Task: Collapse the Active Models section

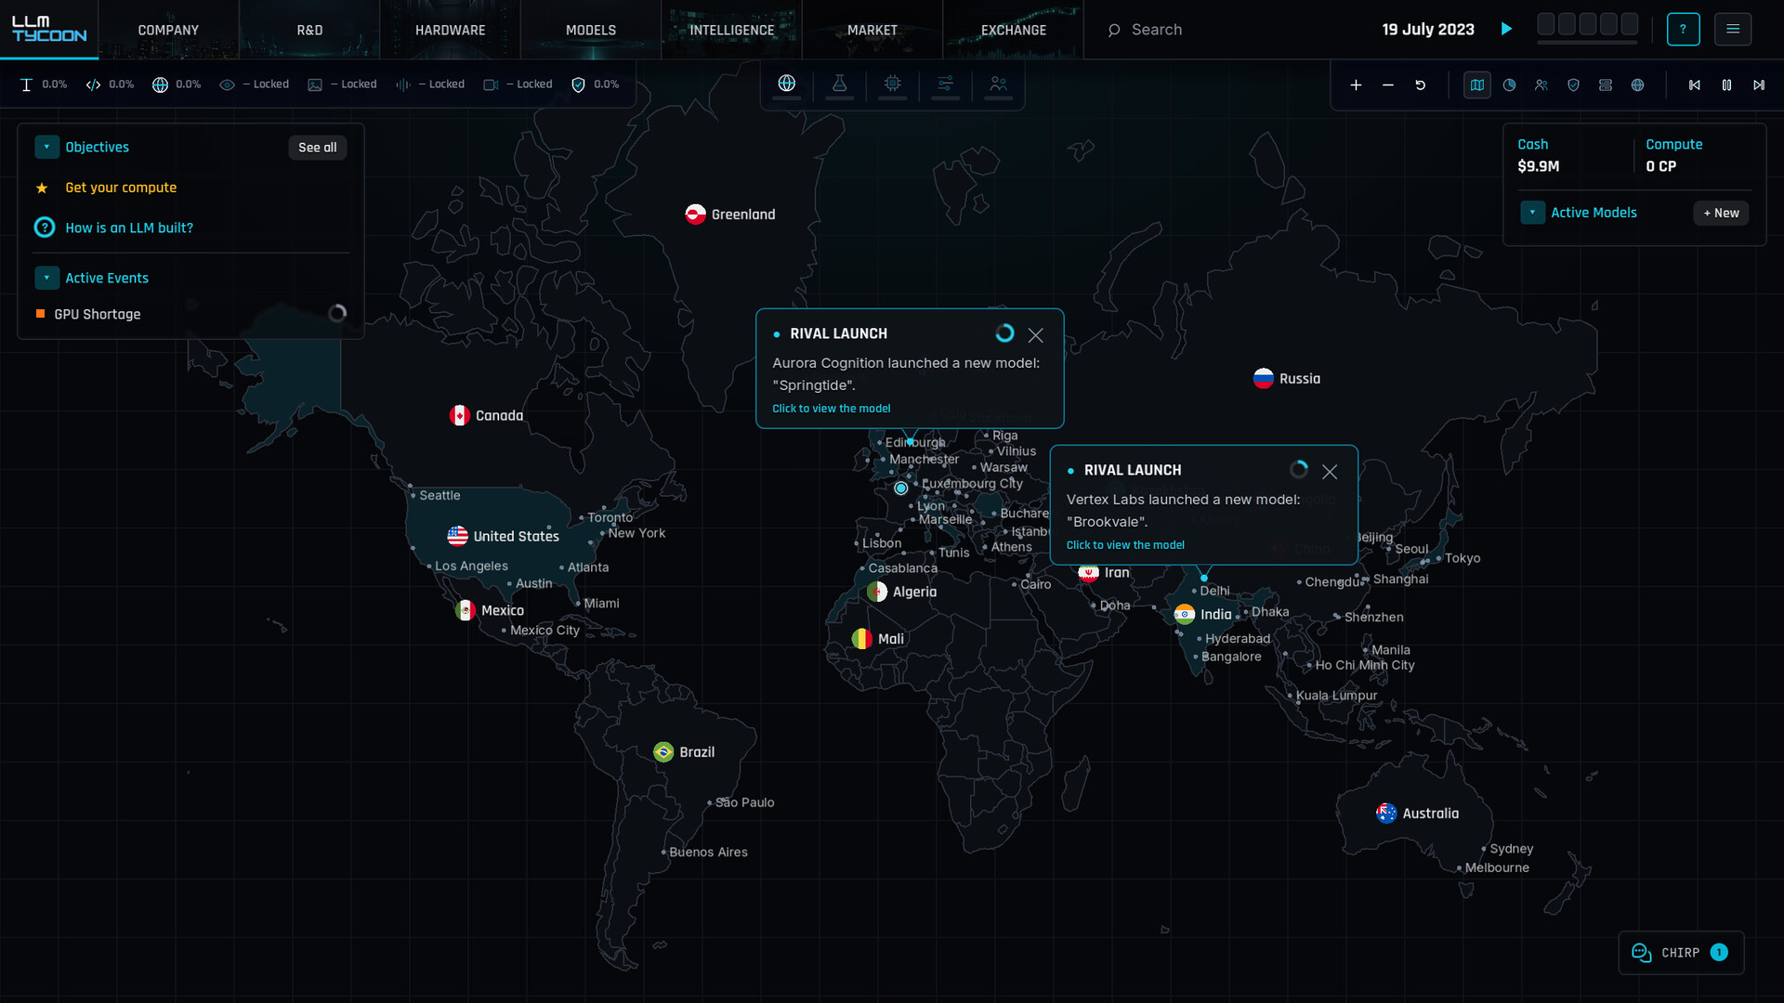Action: click(x=1532, y=213)
